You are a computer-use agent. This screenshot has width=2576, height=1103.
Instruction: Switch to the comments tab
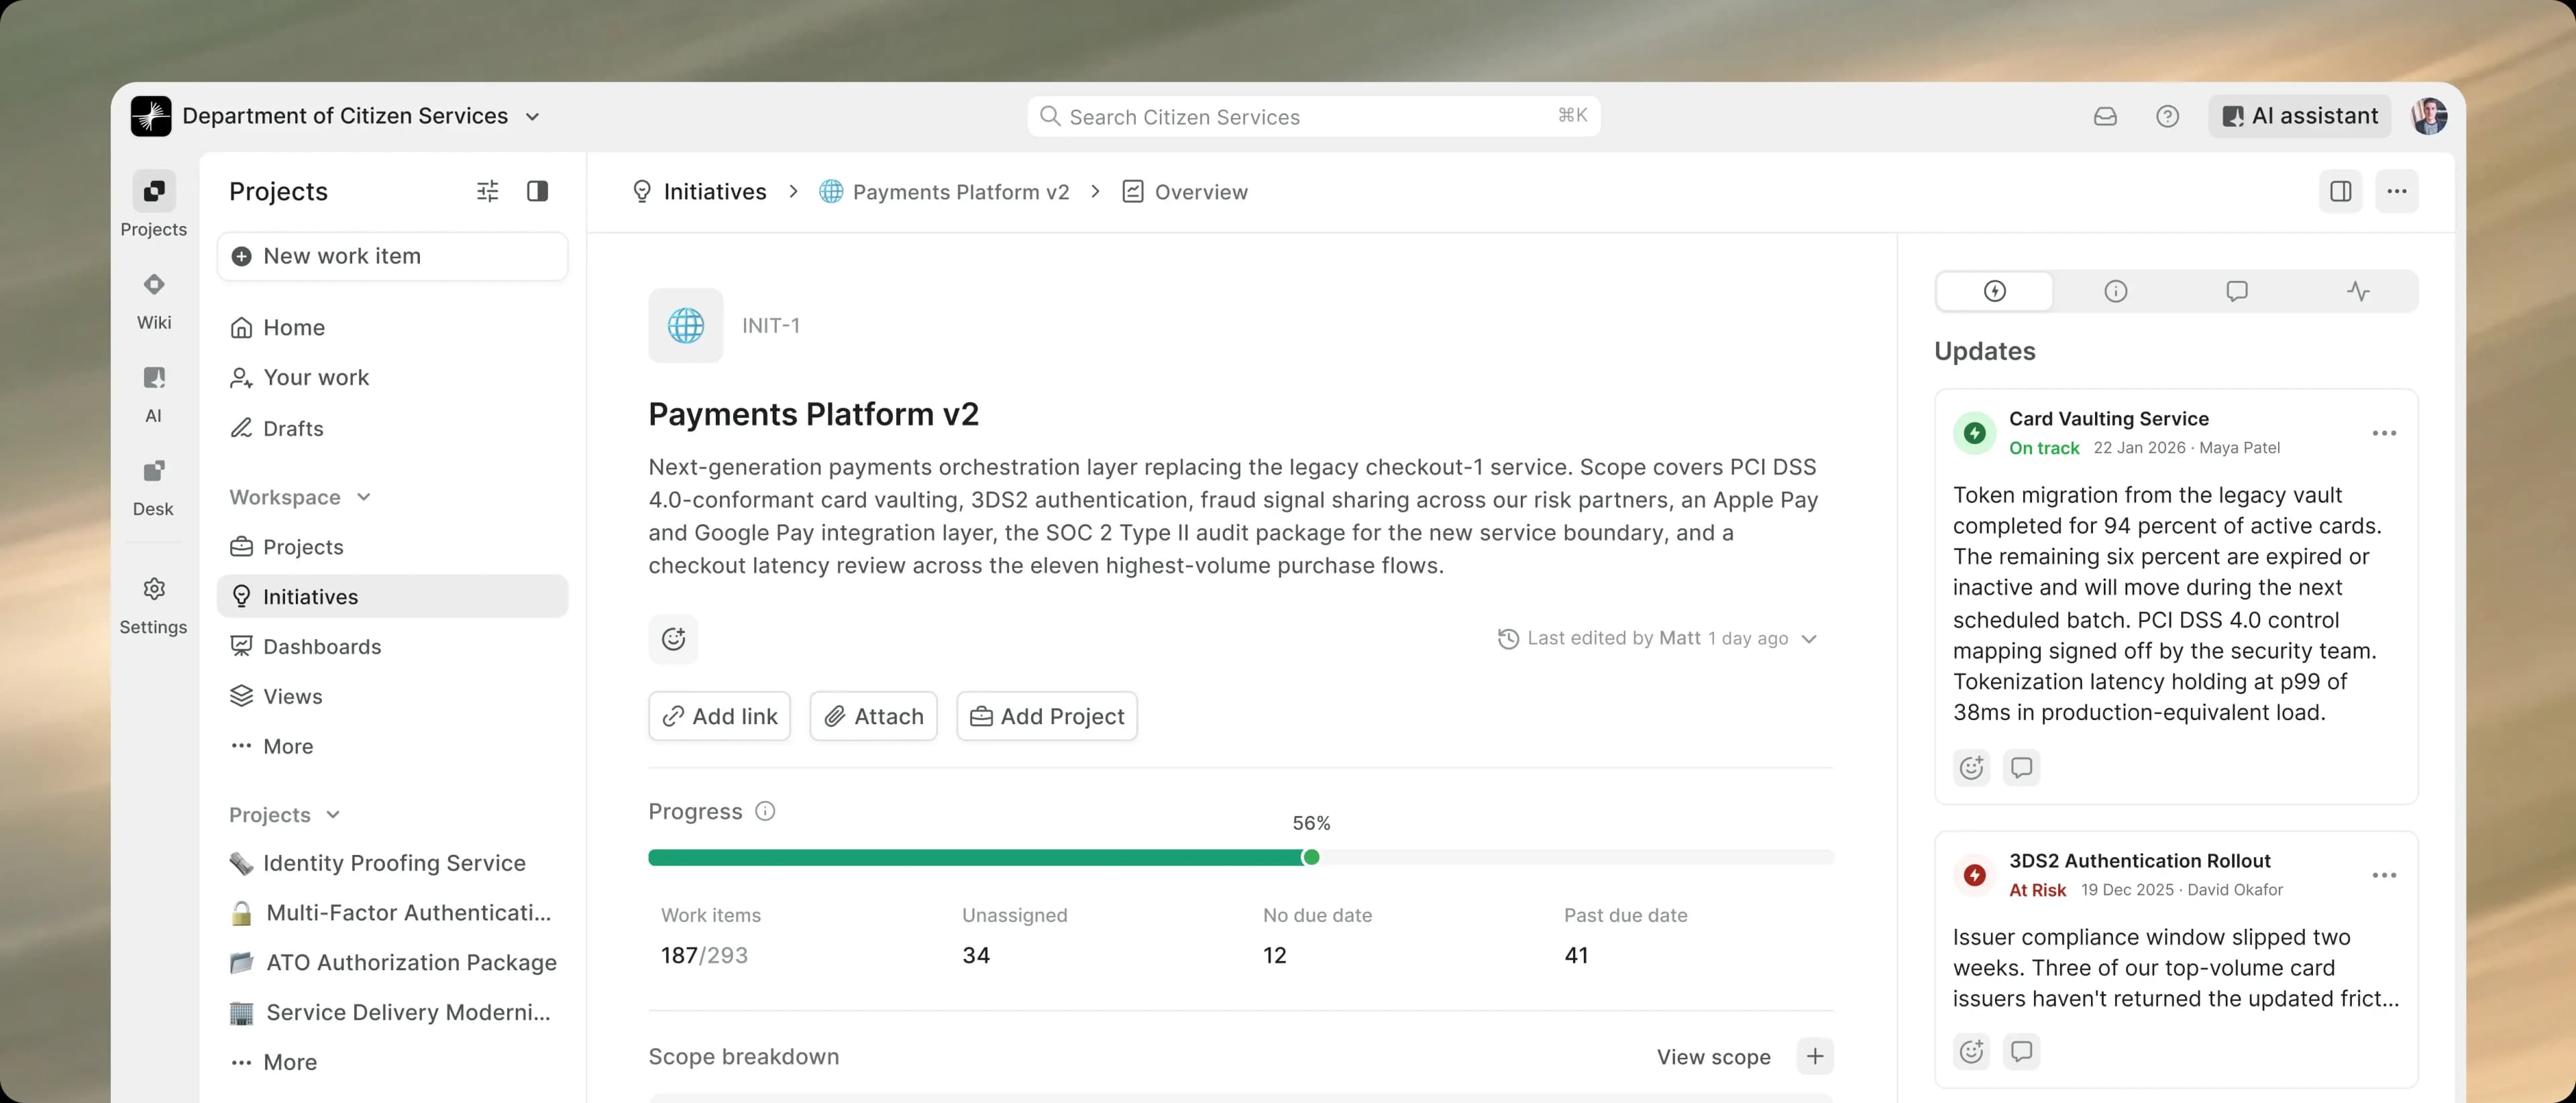pos(2236,291)
